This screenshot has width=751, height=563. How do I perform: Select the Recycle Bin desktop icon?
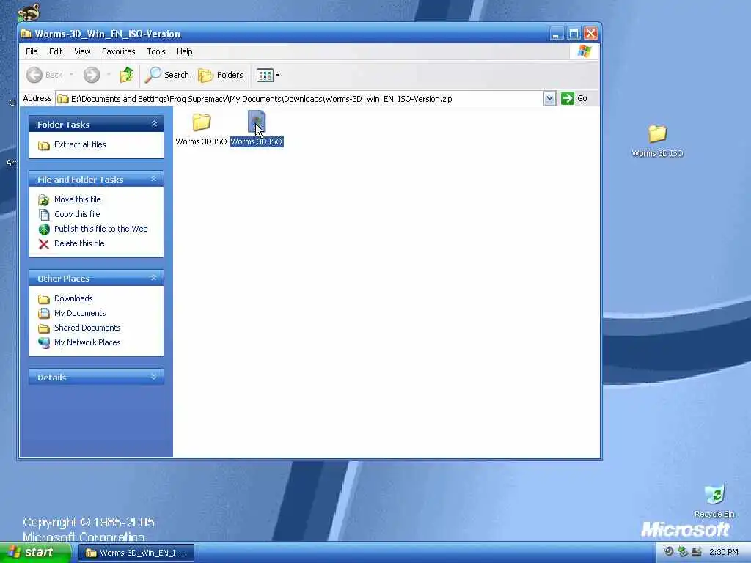coord(714,501)
